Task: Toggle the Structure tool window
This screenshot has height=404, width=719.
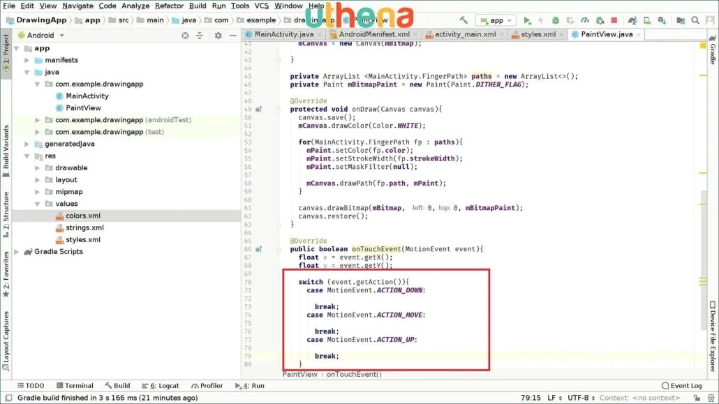Action: point(6,214)
